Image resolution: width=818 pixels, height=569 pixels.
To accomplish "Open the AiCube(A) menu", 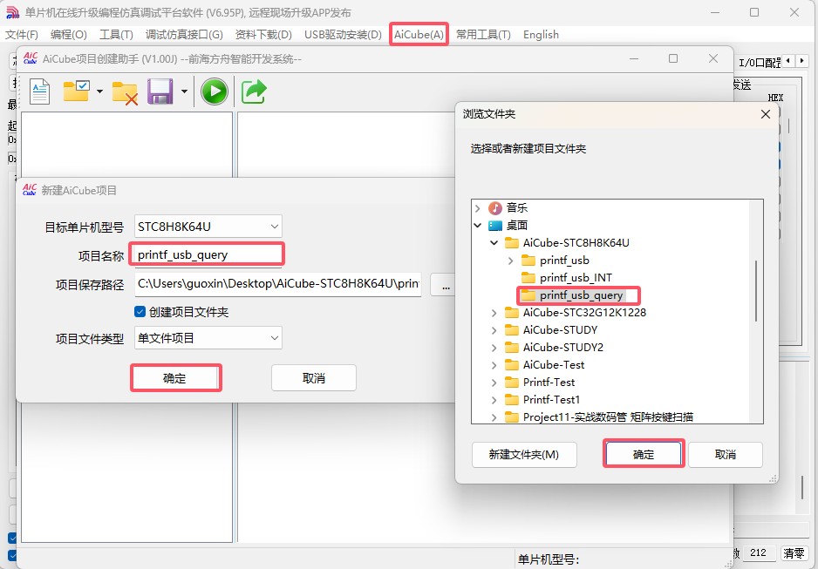I will (419, 34).
